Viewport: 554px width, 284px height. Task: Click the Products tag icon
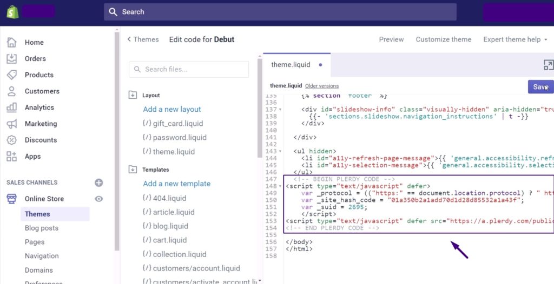pos(12,75)
